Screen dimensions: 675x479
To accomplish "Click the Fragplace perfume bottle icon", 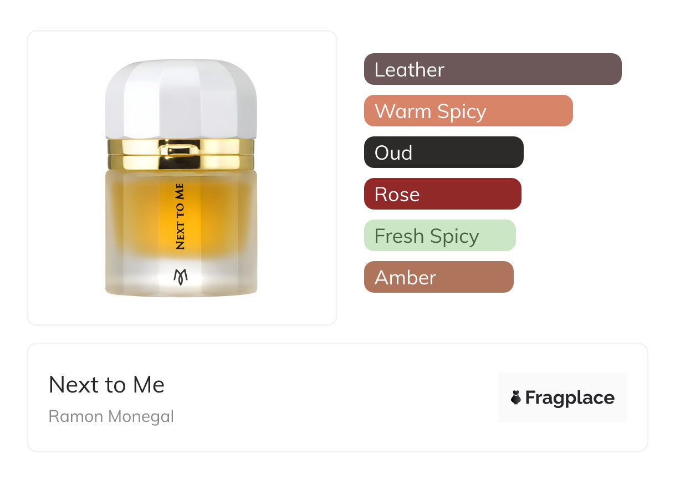I will click(x=516, y=398).
